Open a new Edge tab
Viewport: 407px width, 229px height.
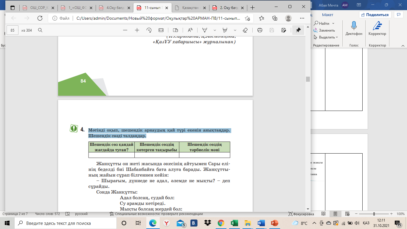click(253, 7)
